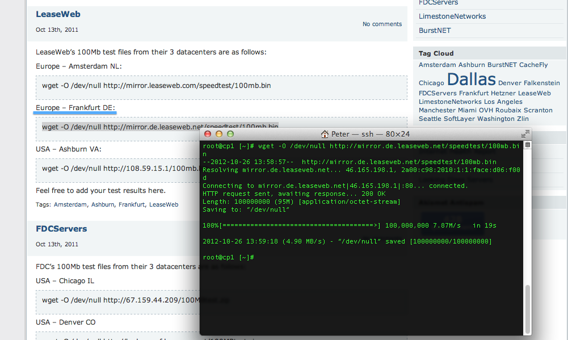Image resolution: width=568 pixels, height=340 pixels.
Task: Select FDCServers in the tag cloud
Action: click(437, 93)
